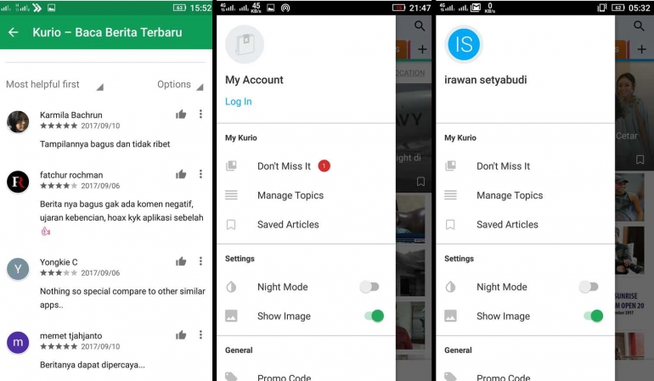
Task: Open Saved Articles in logged-out drawer
Action: pos(306,224)
